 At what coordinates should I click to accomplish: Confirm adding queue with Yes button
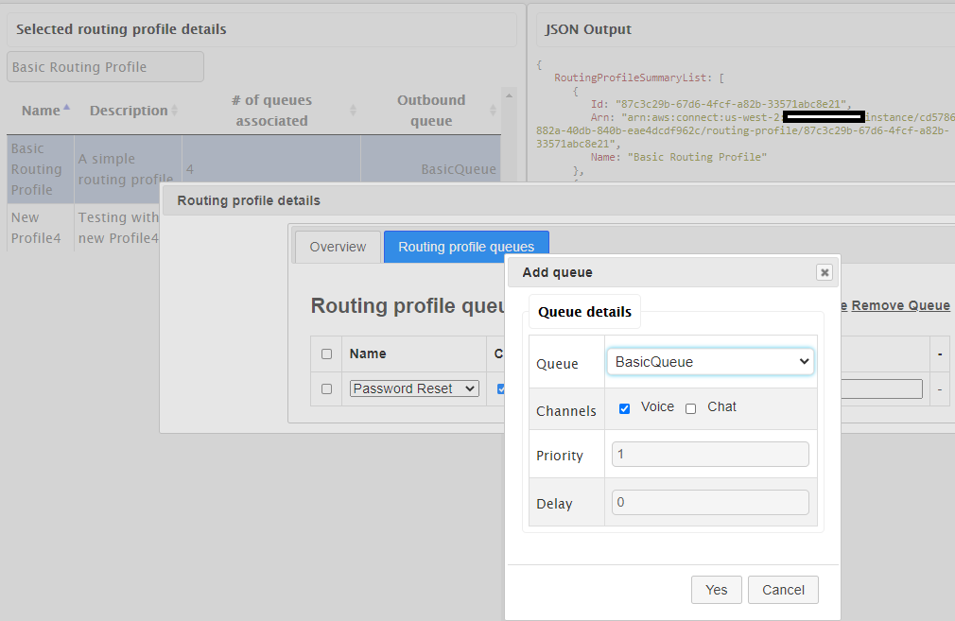pos(717,590)
